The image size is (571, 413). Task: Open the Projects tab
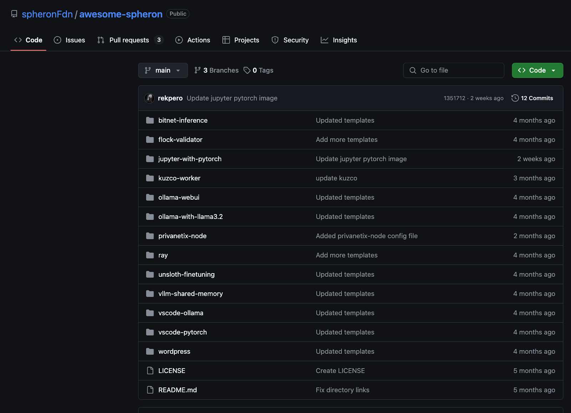[241, 40]
